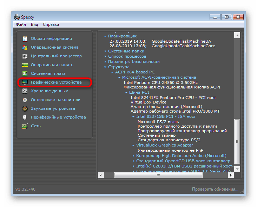
Task: Select Программируемый контроллер прерываний row
Action: (x=182, y=131)
